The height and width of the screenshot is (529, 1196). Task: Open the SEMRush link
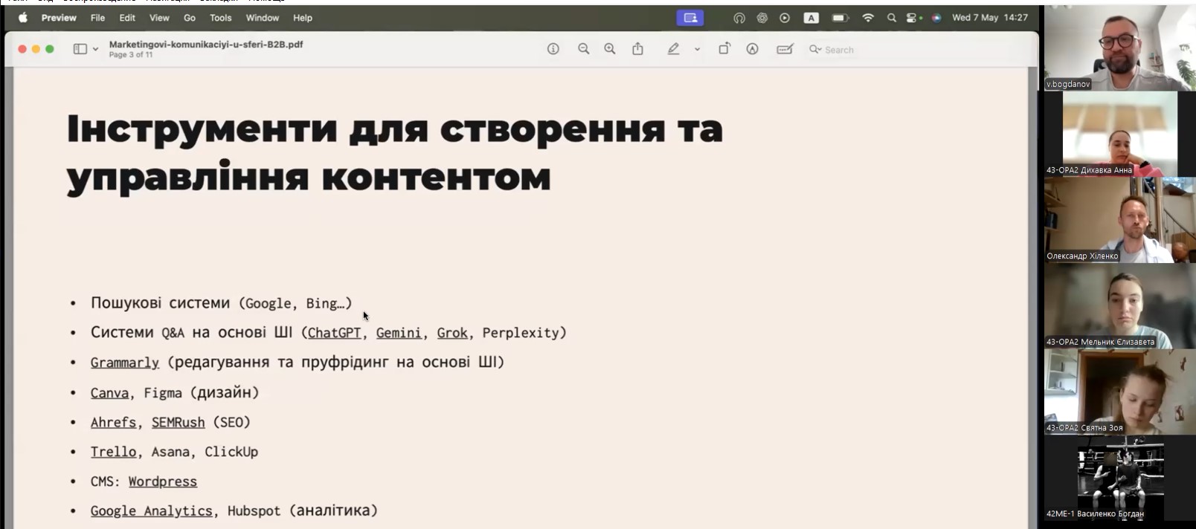178,422
